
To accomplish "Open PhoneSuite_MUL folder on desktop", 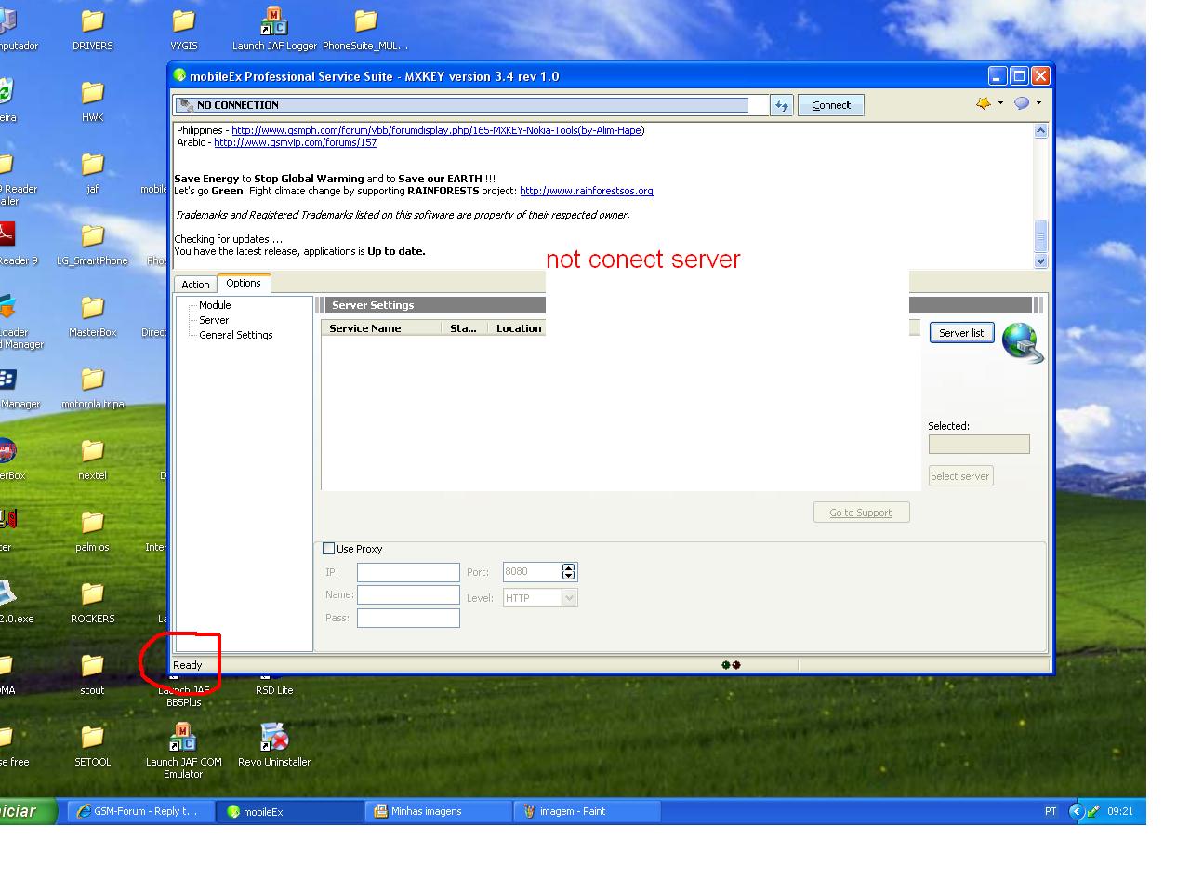I will [365, 29].
